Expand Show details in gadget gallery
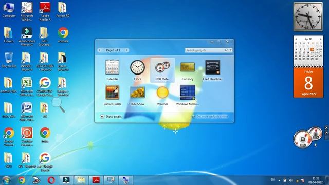This screenshot has width=329, height=185. pyautogui.click(x=111, y=117)
